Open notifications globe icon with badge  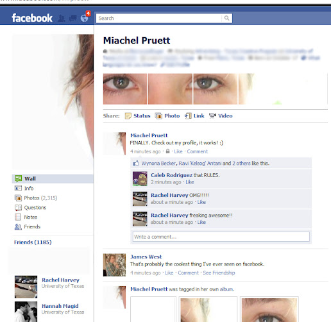coord(85,18)
